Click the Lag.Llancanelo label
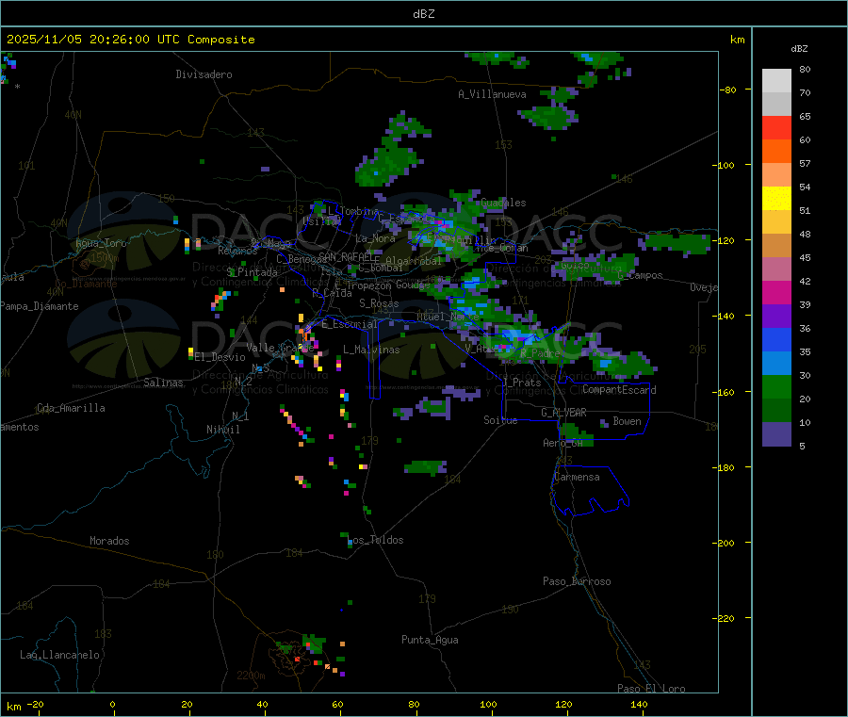The image size is (848, 717). (x=60, y=655)
